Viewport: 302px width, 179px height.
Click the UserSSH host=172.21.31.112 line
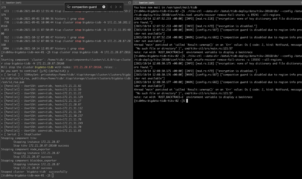coord(42,108)
